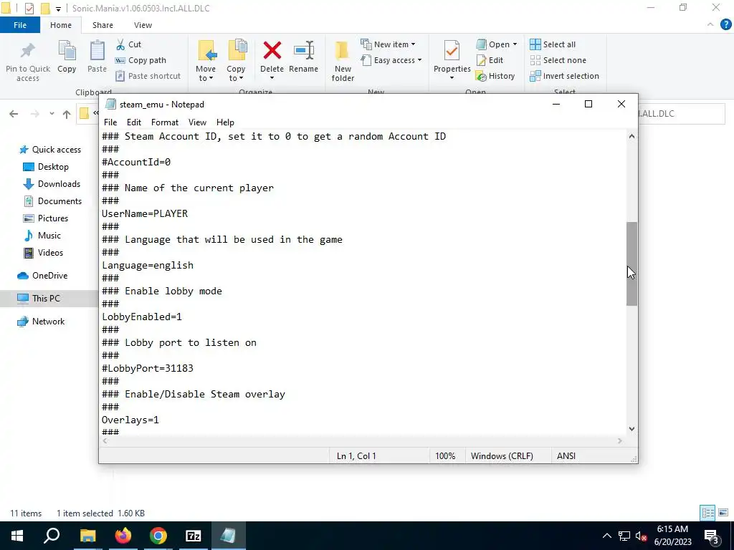
Task: Open Notepad Format menu
Action: point(165,122)
